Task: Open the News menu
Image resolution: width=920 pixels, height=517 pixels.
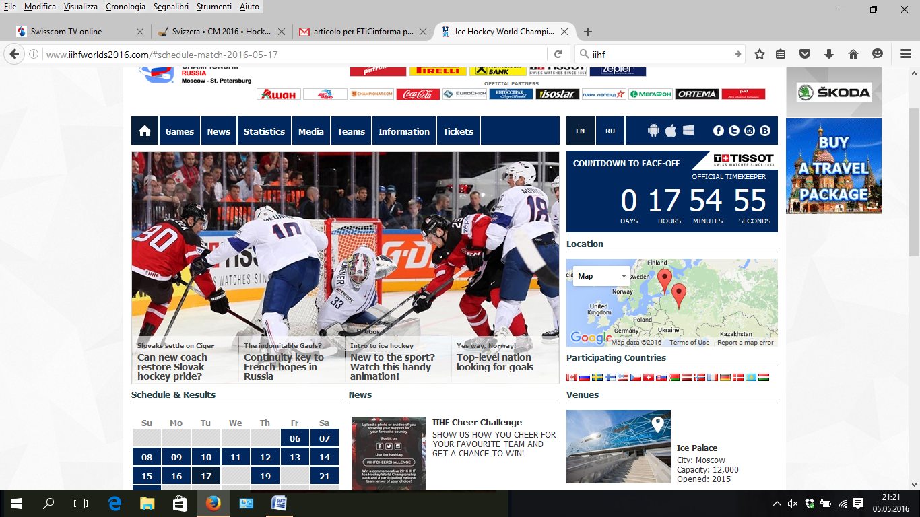Action: point(219,131)
